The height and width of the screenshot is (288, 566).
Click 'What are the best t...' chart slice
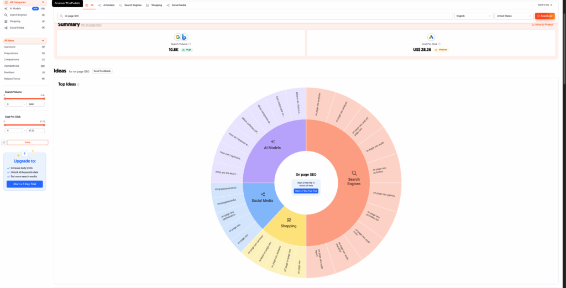point(226,174)
